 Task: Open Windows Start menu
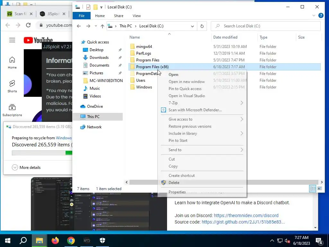click(8, 241)
